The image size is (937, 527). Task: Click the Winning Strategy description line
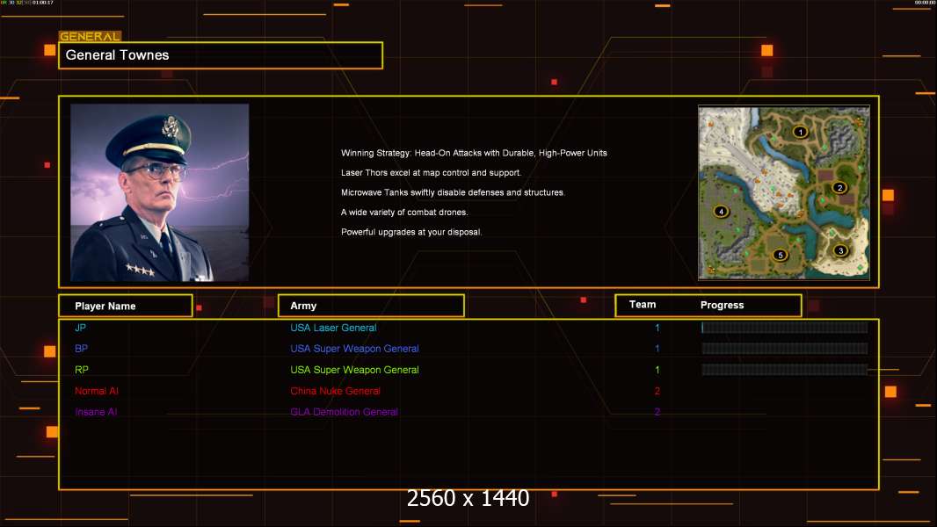[474, 153]
